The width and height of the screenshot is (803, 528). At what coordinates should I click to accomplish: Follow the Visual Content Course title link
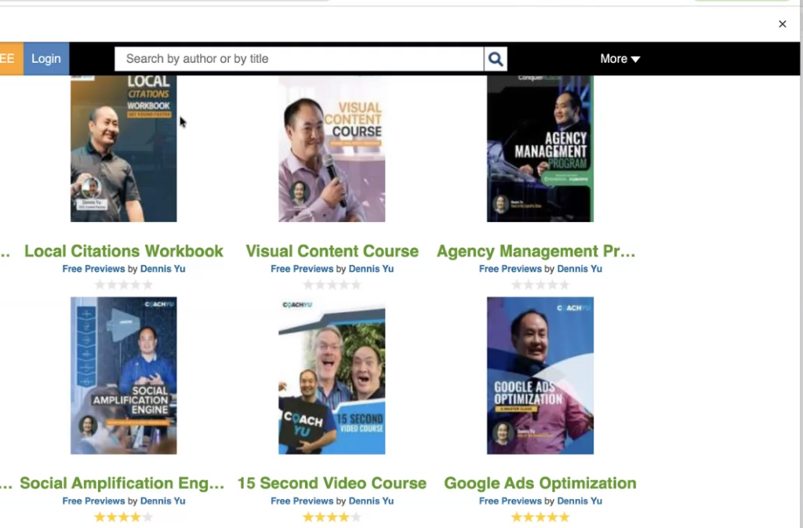coord(332,251)
